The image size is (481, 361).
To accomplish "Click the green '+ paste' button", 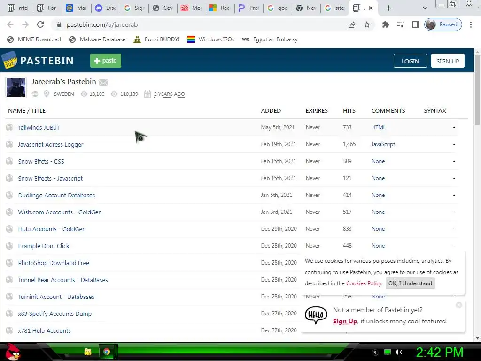I will point(106,61).
